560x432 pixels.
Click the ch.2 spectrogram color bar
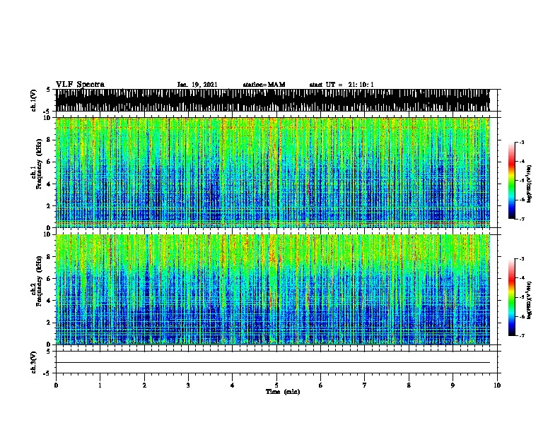click(511, 297)
